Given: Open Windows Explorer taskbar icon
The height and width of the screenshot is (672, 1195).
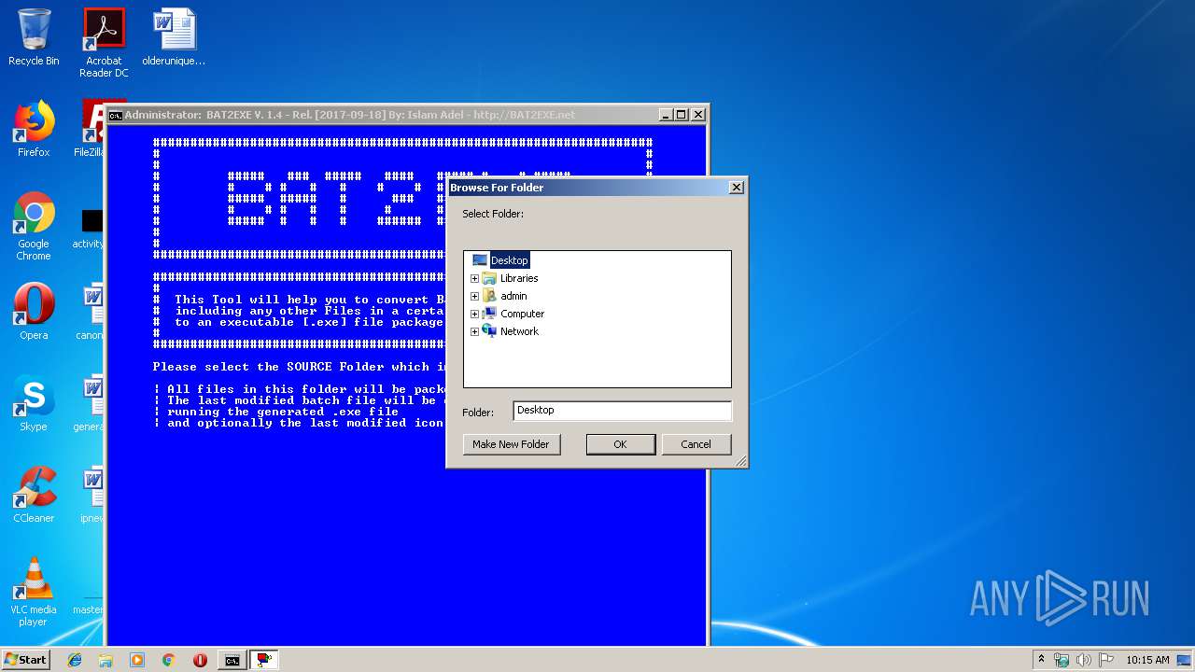Looking at the screenshot, I should [x=105, y=660].
